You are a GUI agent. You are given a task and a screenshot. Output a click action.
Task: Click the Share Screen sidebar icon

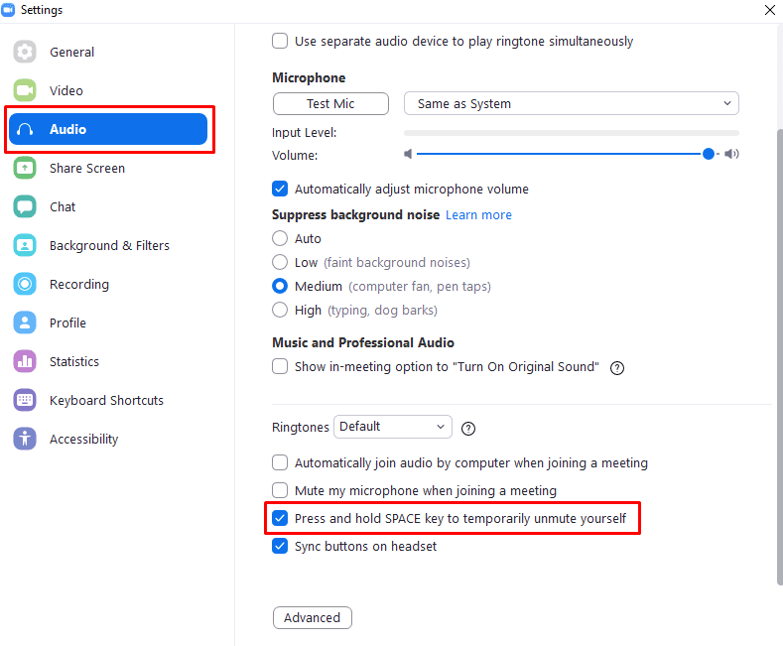click(25, 168)
